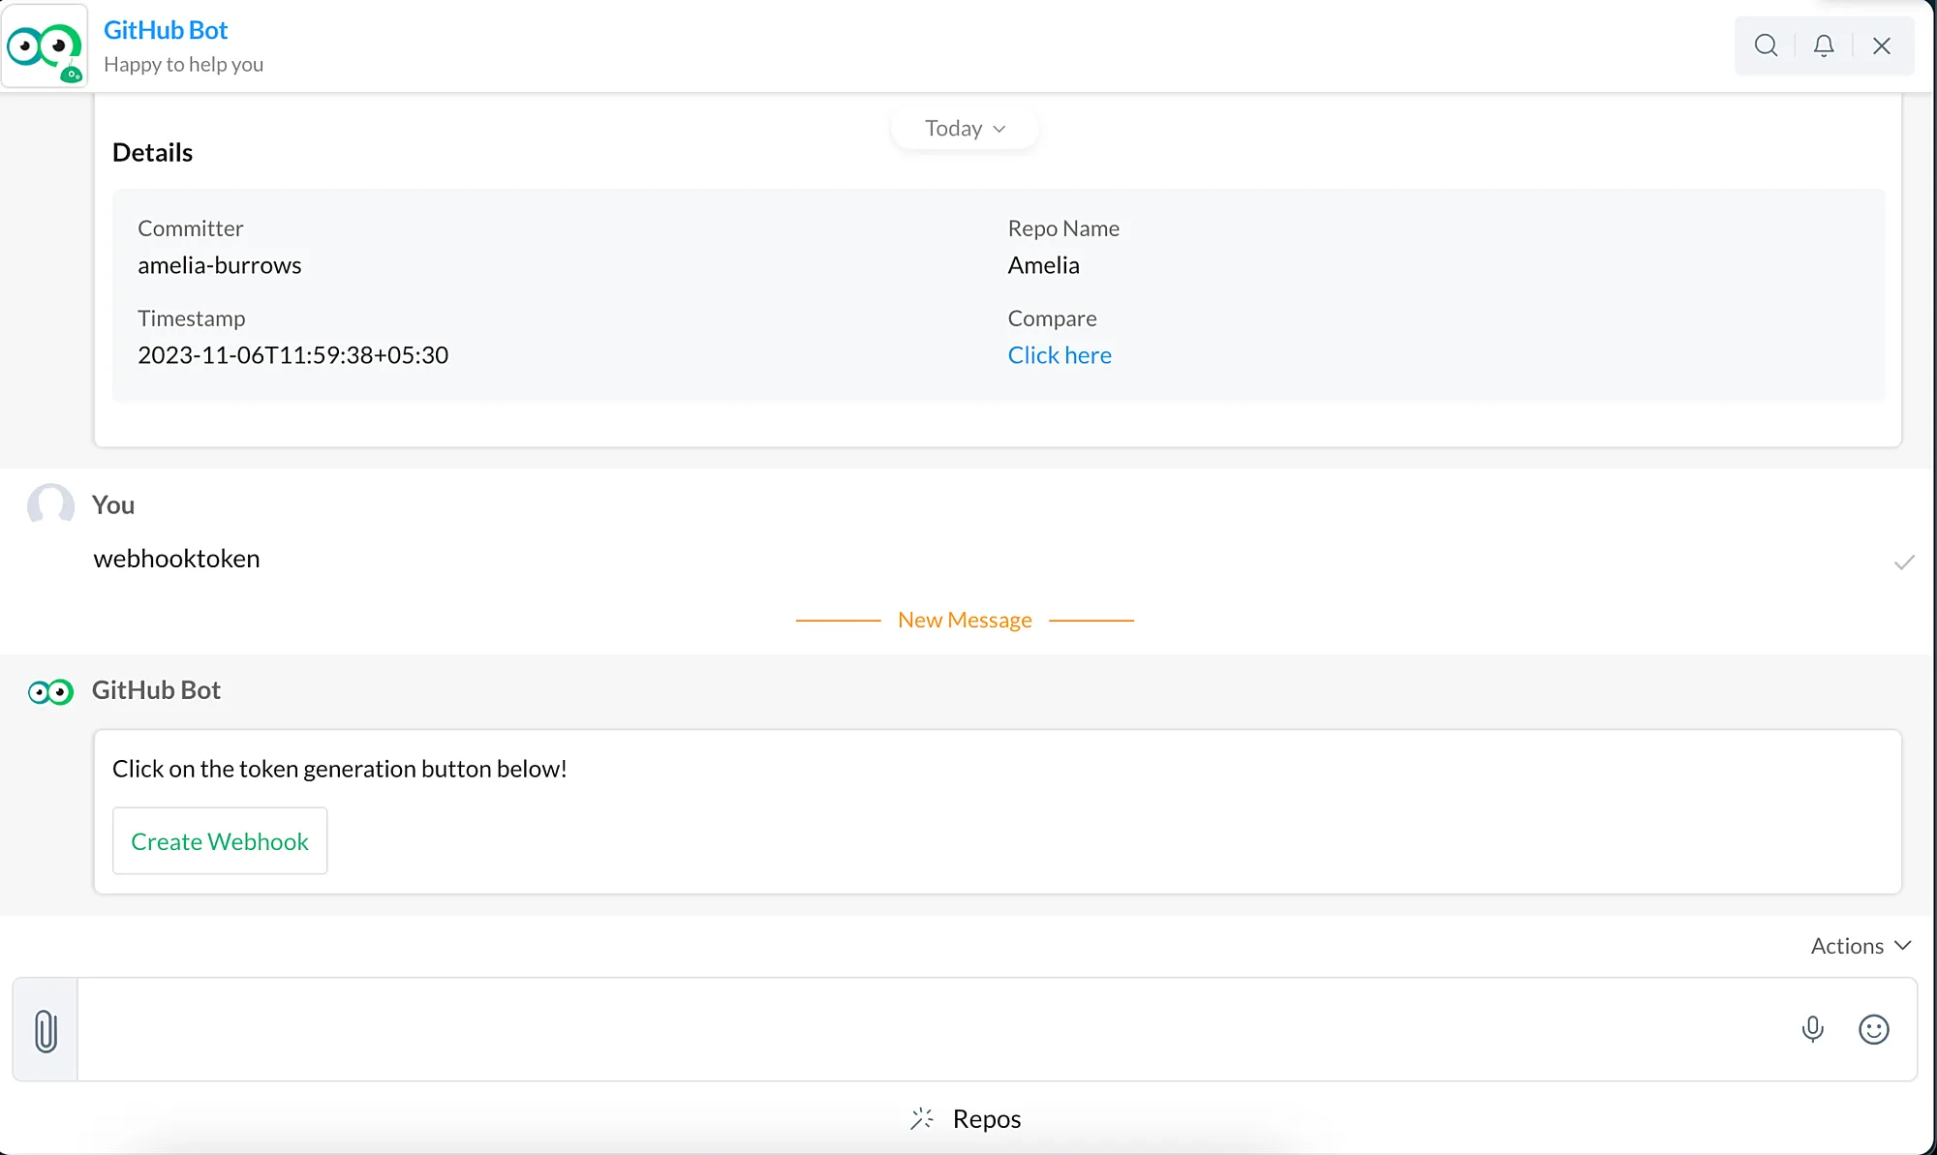
Task: Close the GitHub Bot chat window
Action: click(x=1882, y=46)
